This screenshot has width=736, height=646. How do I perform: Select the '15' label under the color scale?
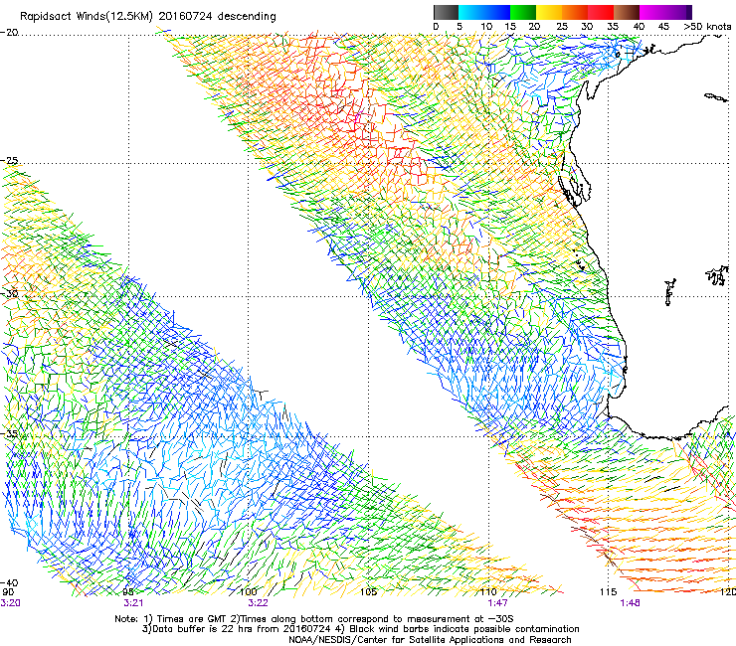[510, 27]
